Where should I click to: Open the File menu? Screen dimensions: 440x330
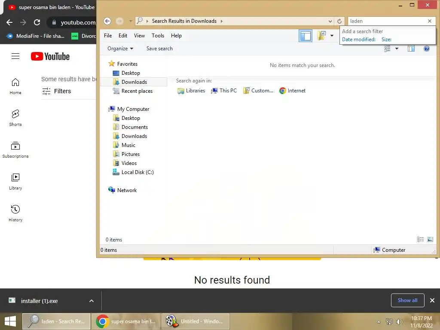pos(108,36)
